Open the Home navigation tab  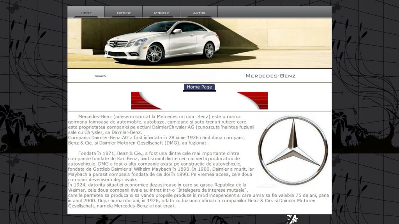click(86, 12)
